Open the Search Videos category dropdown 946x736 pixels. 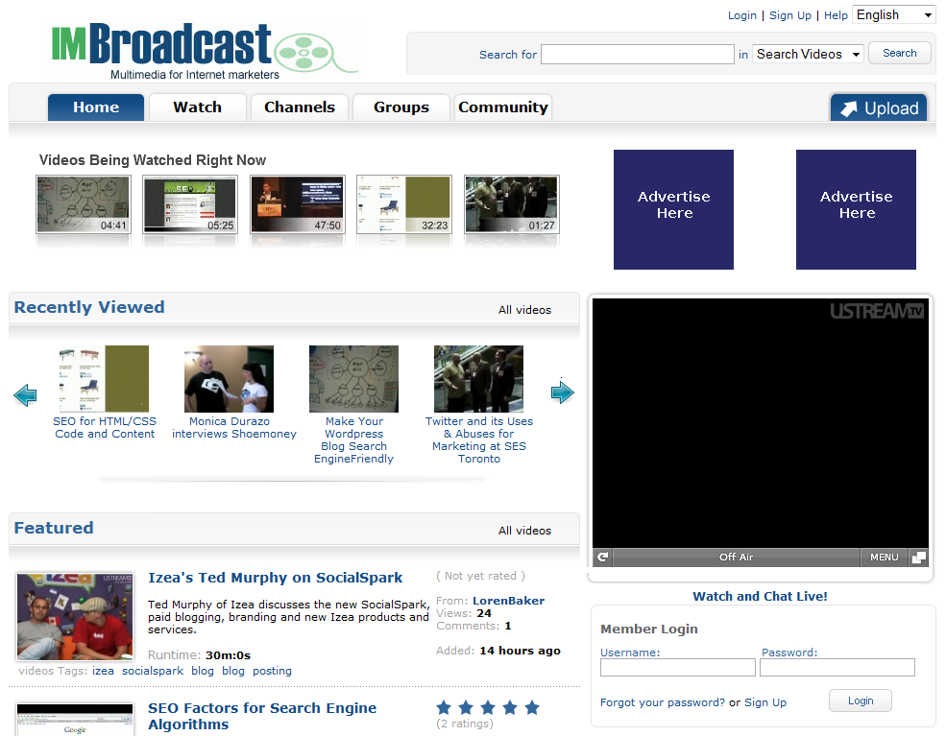(808, 54)
